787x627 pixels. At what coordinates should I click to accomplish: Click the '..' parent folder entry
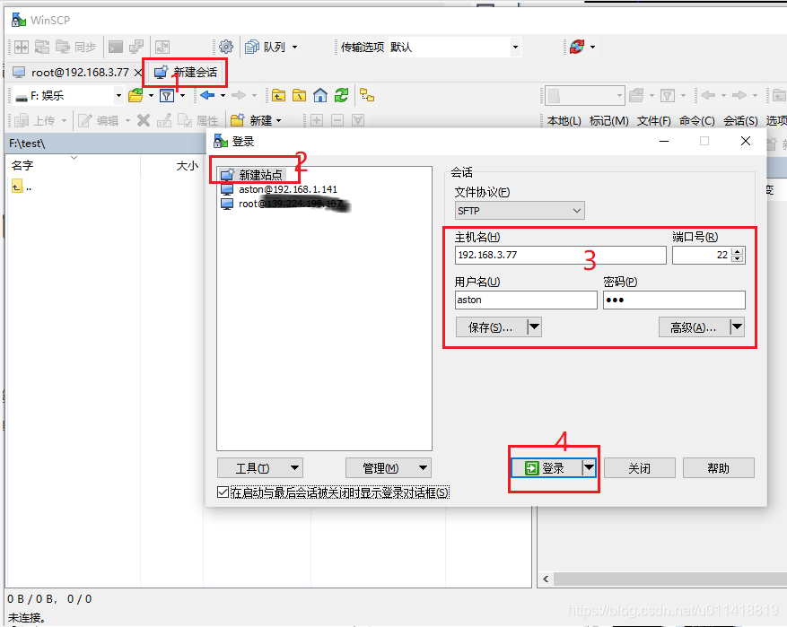22,187
